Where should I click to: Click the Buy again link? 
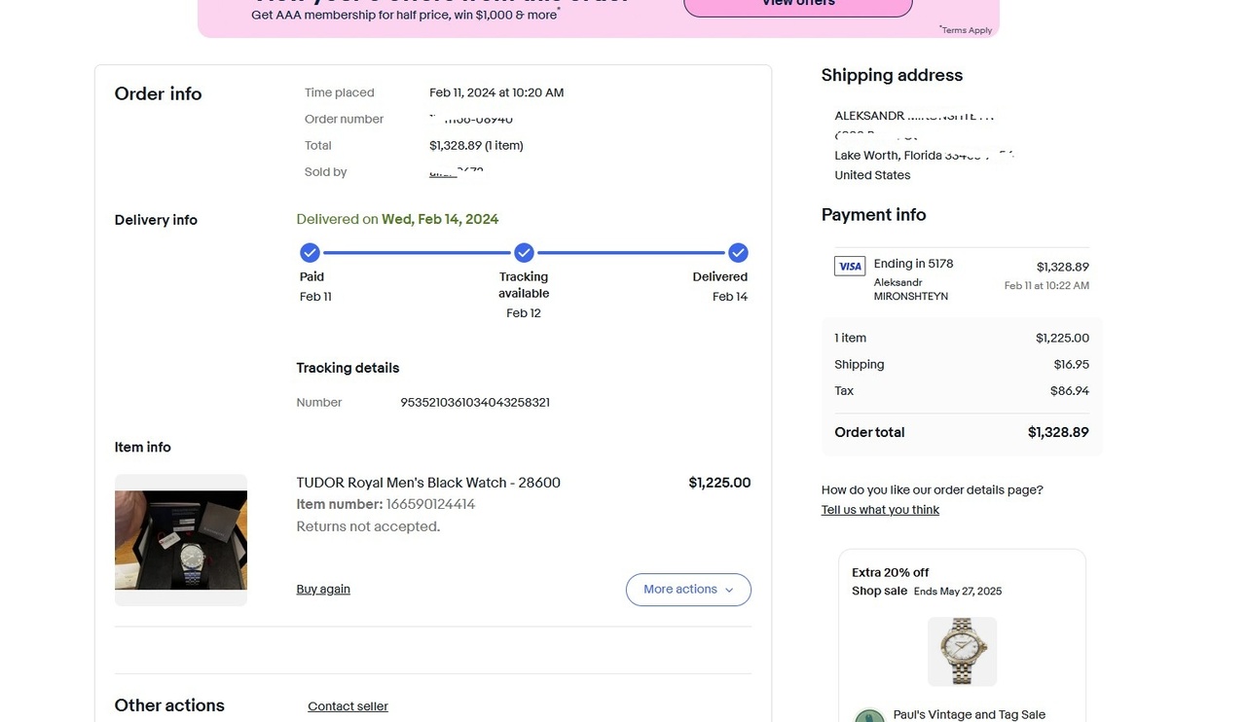323,590
